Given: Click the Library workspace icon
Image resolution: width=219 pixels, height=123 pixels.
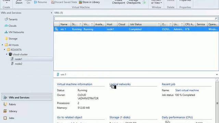Looking at the screenshot, I should [5, 111].
